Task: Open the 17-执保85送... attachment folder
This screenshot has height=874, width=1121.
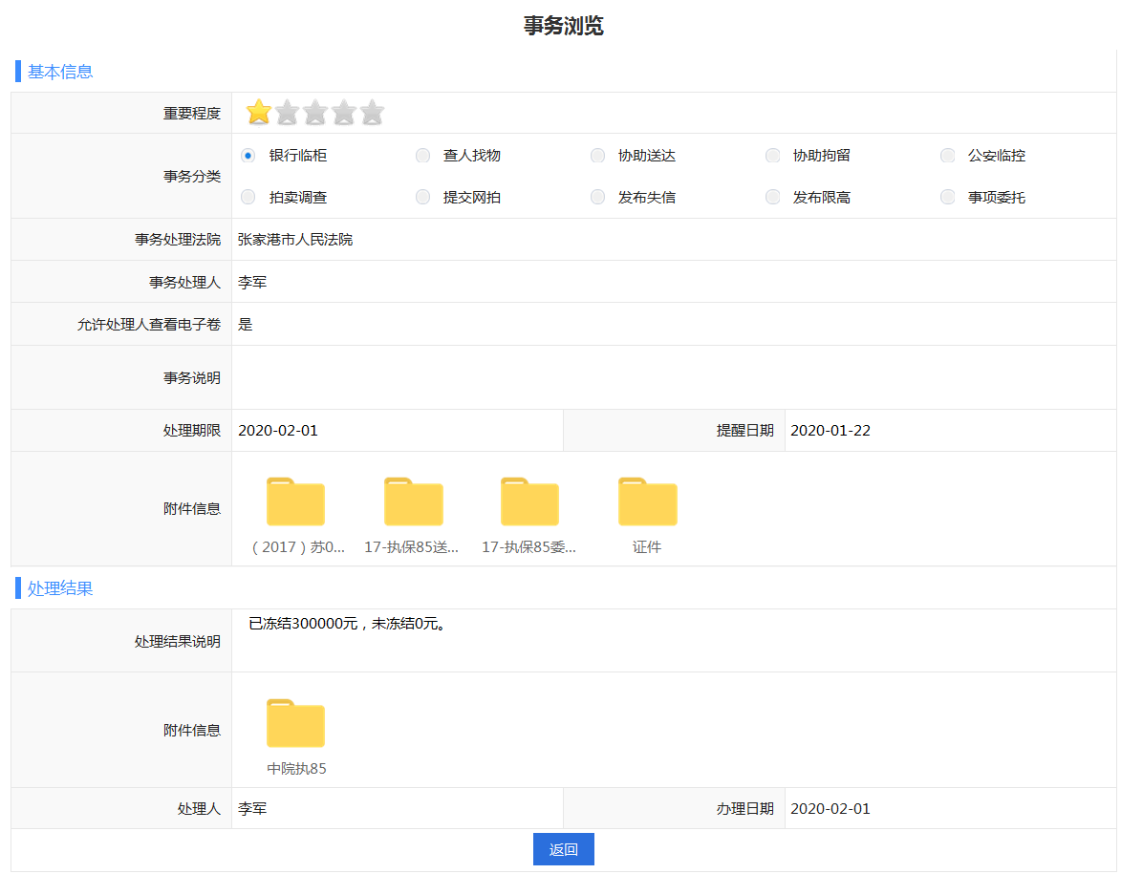Action: point(413,502)
